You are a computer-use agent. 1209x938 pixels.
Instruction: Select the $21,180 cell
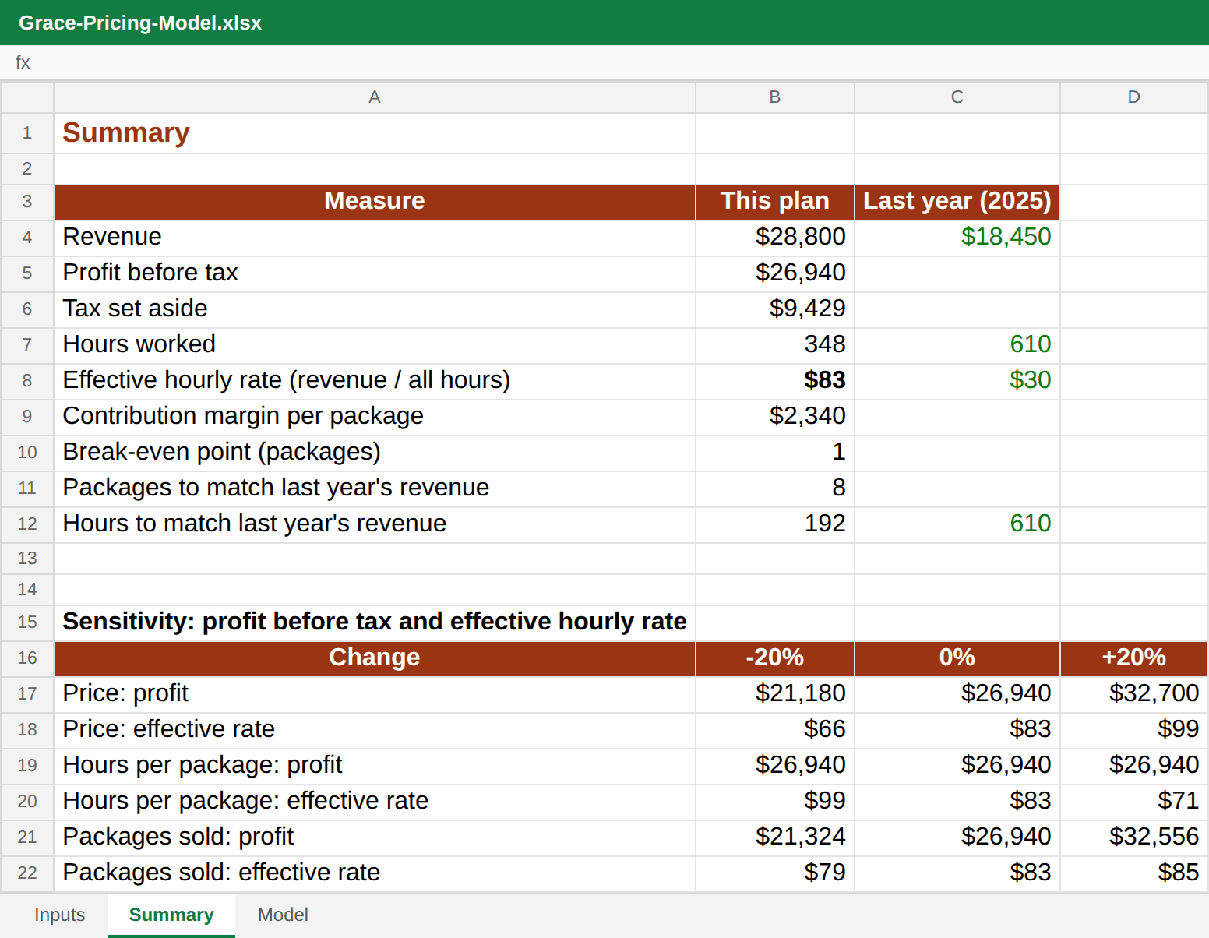click(x=775, y=694)
